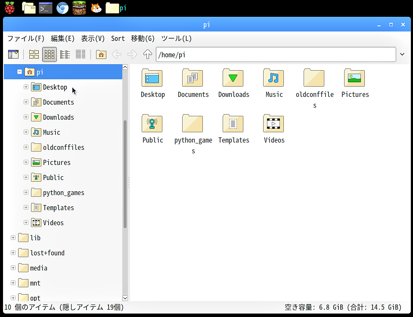413x317 pixels.
Task: Open the Raspberry Pi main menu
Action: pyautogui.click(x=9, y=8)
